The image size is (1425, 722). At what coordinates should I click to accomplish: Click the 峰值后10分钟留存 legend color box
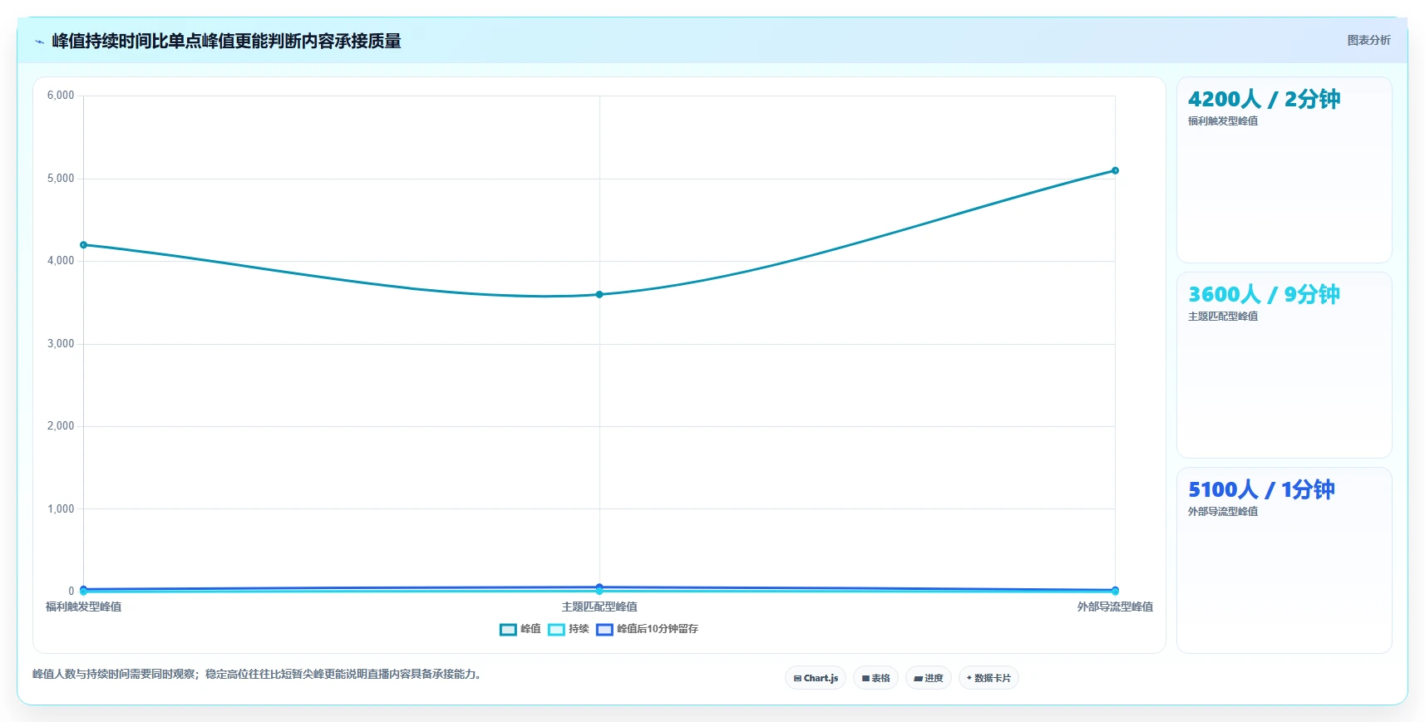604,629
